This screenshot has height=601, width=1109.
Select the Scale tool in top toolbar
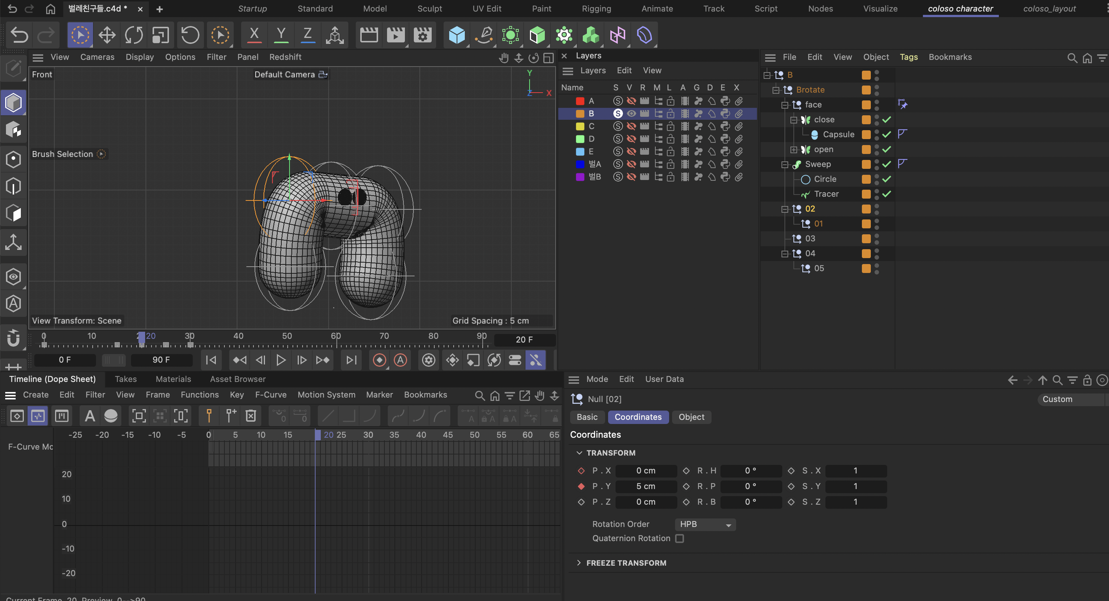click(x=160, y=35)
